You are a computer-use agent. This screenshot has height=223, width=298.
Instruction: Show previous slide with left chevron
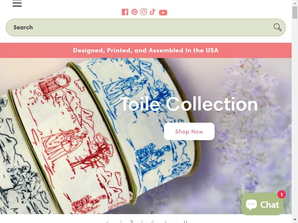[108, 222]
